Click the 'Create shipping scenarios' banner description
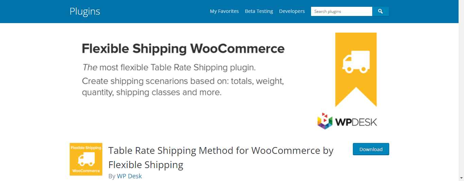The height and width of the screenshot is (181, 464). point(183,87)
